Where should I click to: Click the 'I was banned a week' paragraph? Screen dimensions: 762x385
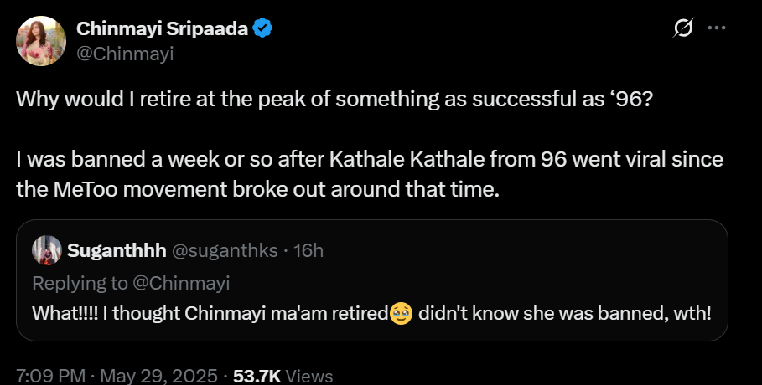click(x=369, y=159)
